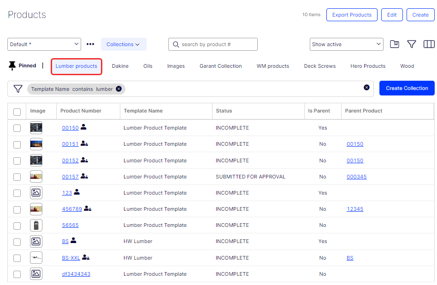Image resolution: width=437 pixels, height=285 pixels.
Task: Open the filter funnel icon top right
Action: pos(412,44)
